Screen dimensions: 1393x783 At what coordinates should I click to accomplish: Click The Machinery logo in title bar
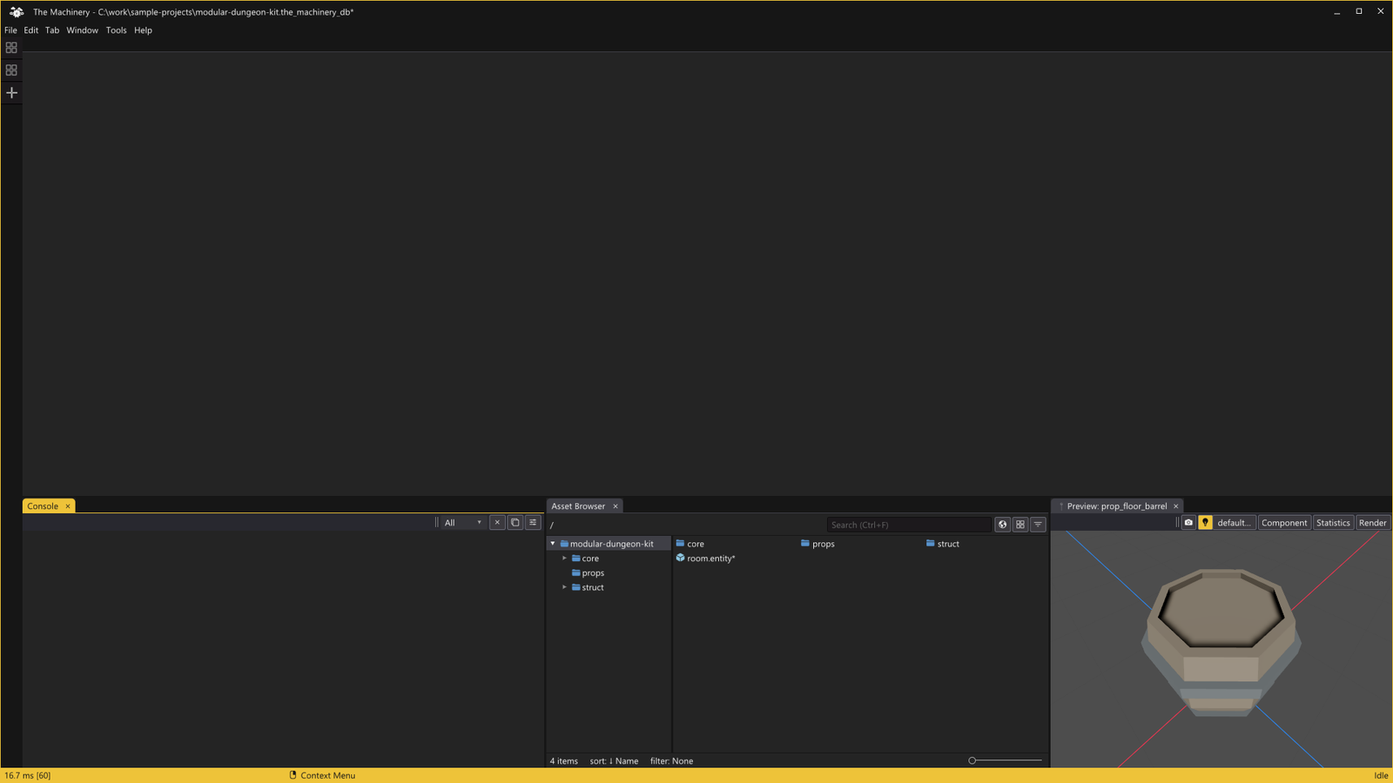16,11
